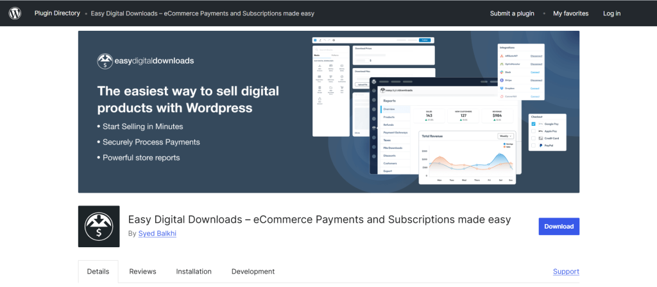Click the Log in link
This screenshot has width=657, height=287.
point(611,13)
